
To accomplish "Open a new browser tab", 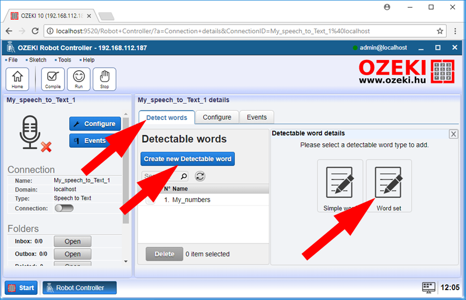I will click(106, 16).
